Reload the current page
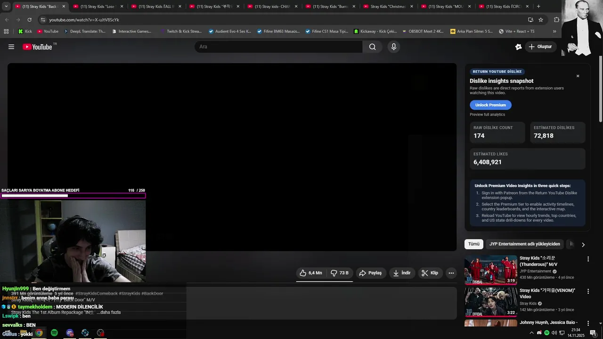 (29, 20)
